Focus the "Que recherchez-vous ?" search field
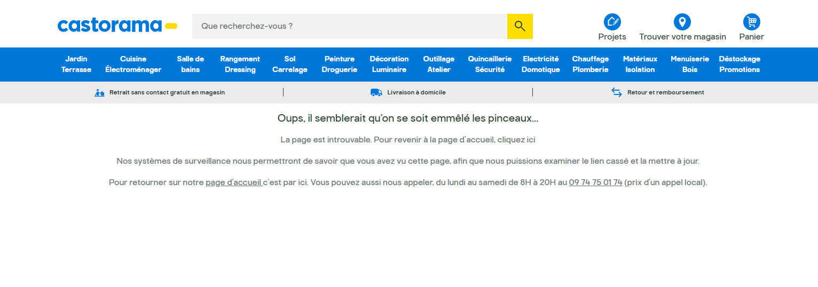Screen dimensions: 818x287 coord(350,26)
